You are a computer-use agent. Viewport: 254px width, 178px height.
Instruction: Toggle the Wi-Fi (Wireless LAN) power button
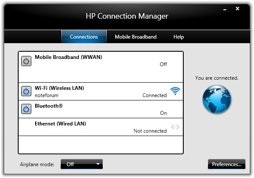point(26,91)
